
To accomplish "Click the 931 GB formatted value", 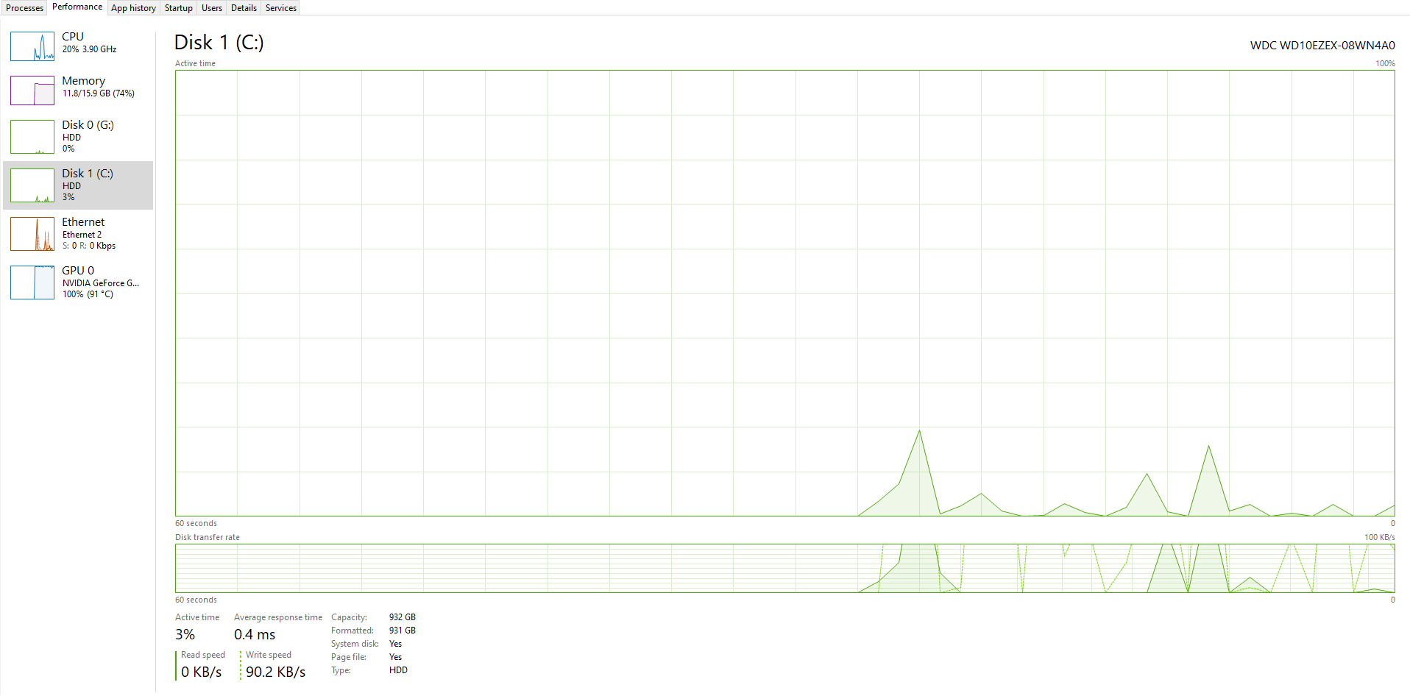I will pyautogui.click(x=403, y=631).
